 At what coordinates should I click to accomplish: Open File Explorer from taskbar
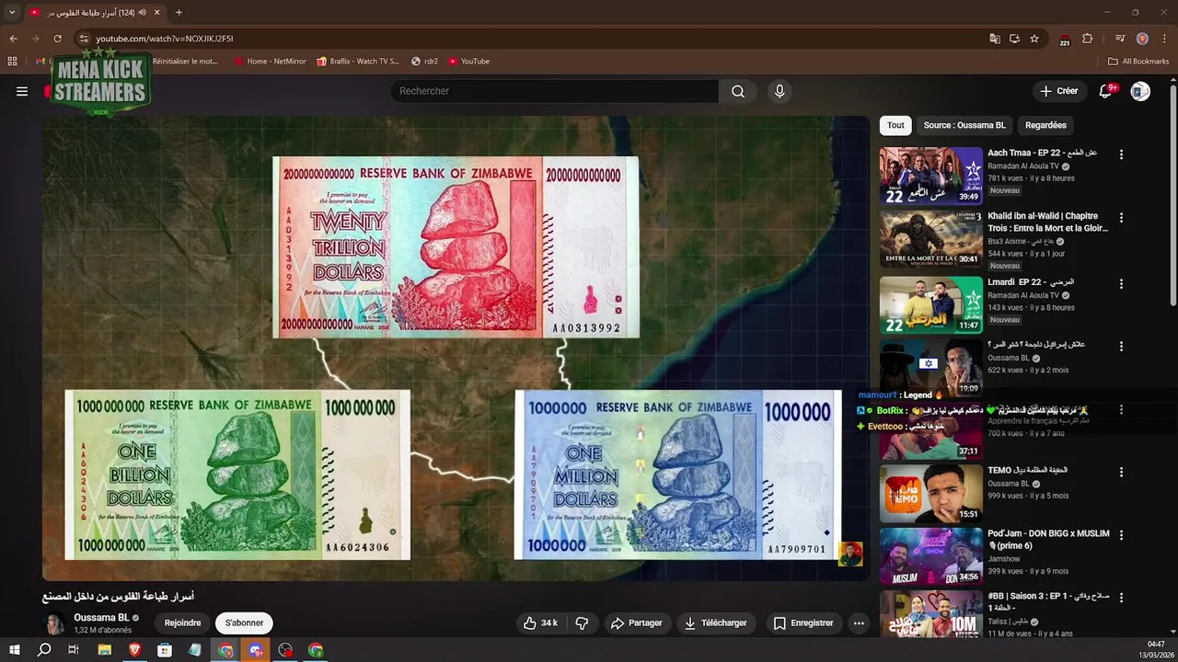105,650
